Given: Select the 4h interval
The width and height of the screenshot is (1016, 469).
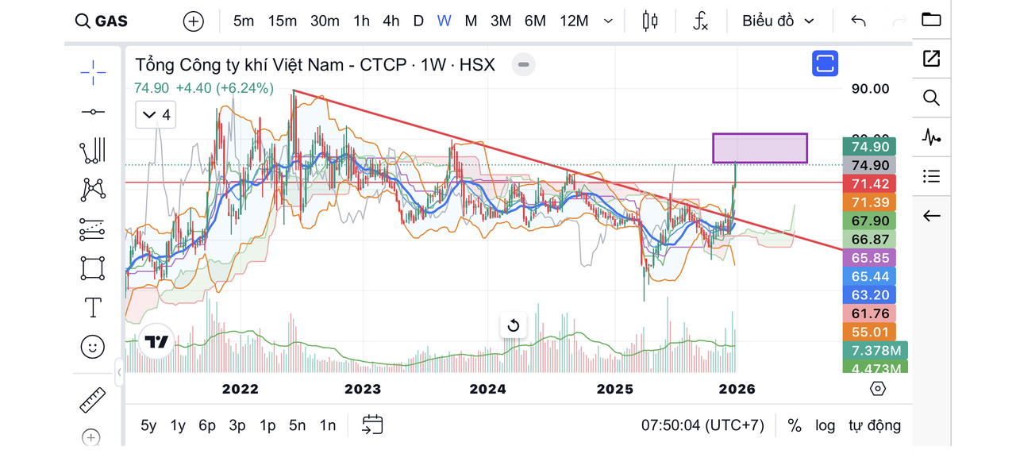Looking at the screenshot, I should (391, 21).
